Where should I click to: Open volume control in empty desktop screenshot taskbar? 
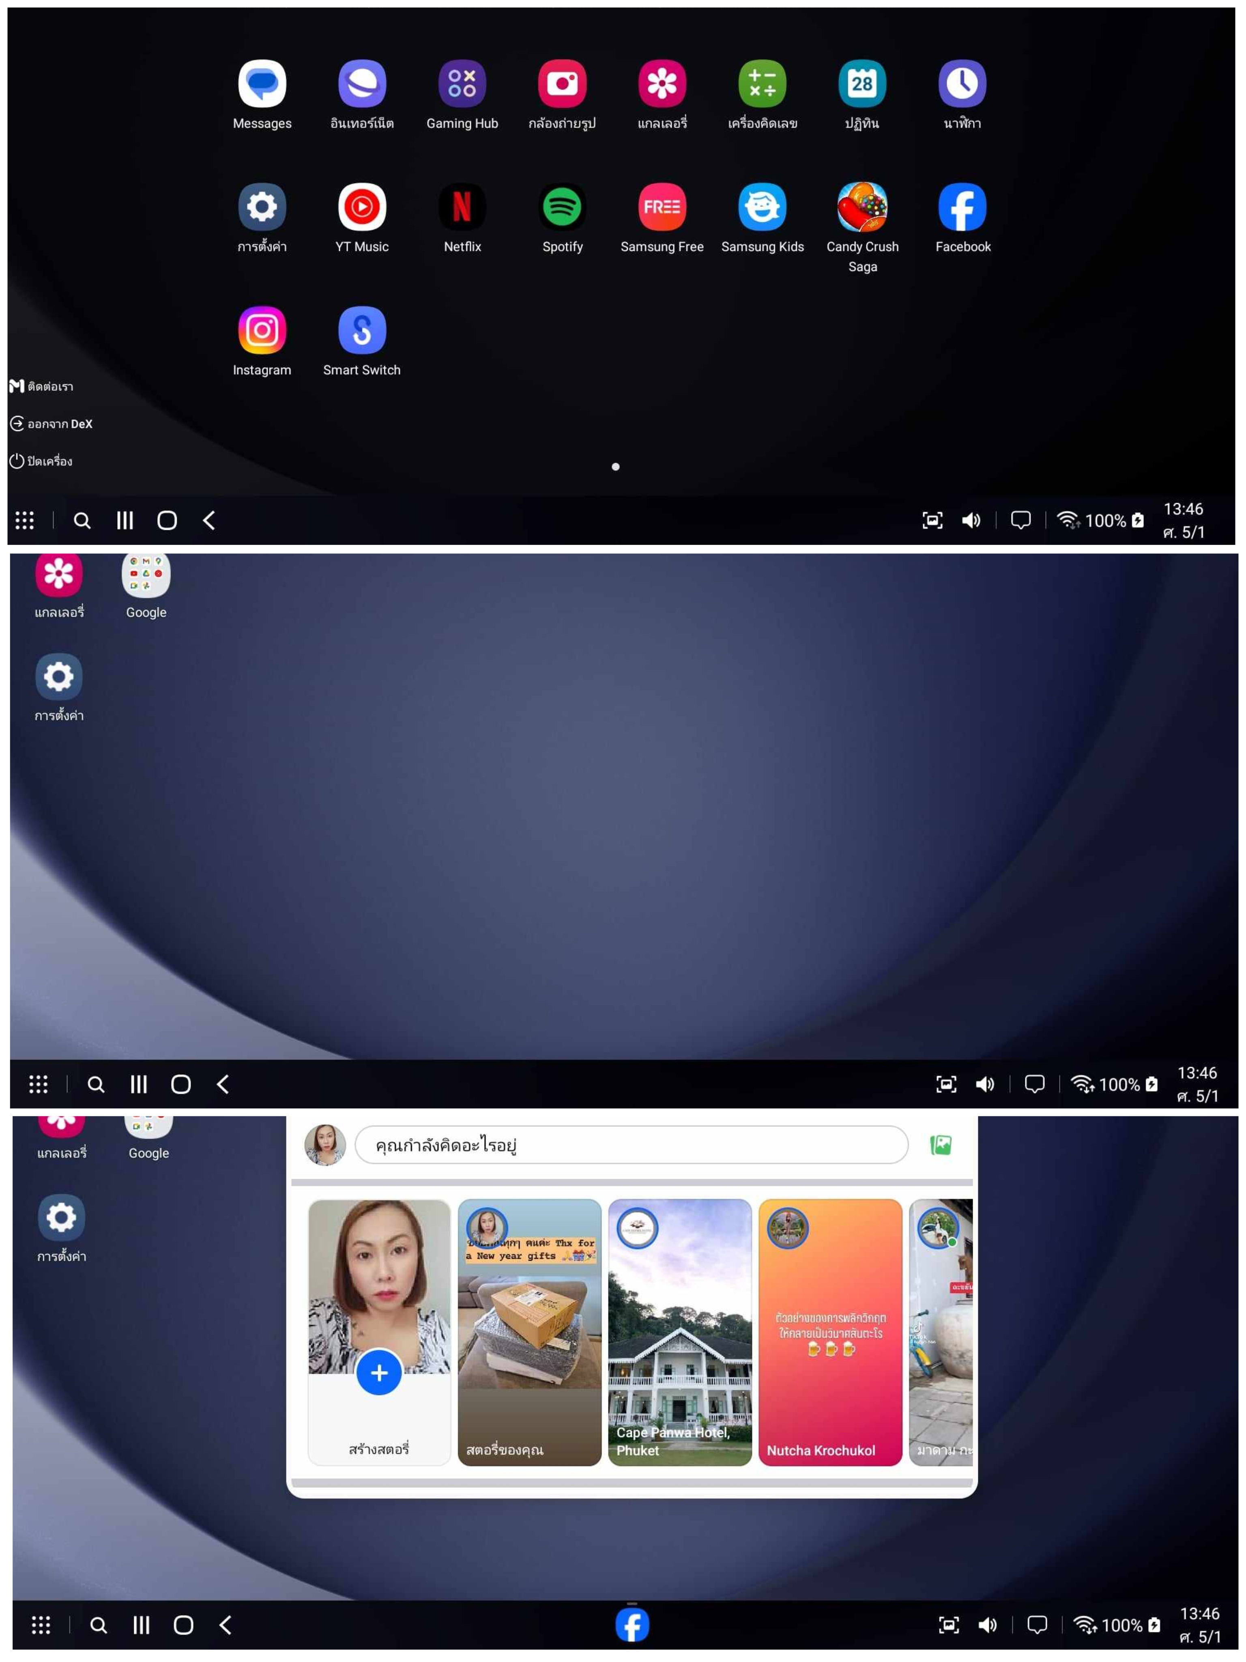pos(985,1084)
